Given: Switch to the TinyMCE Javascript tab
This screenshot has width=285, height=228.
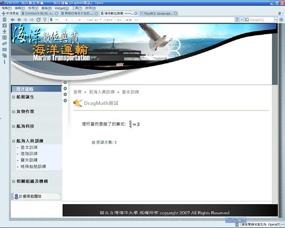Looking at the screenshot, I should (158, 13).
